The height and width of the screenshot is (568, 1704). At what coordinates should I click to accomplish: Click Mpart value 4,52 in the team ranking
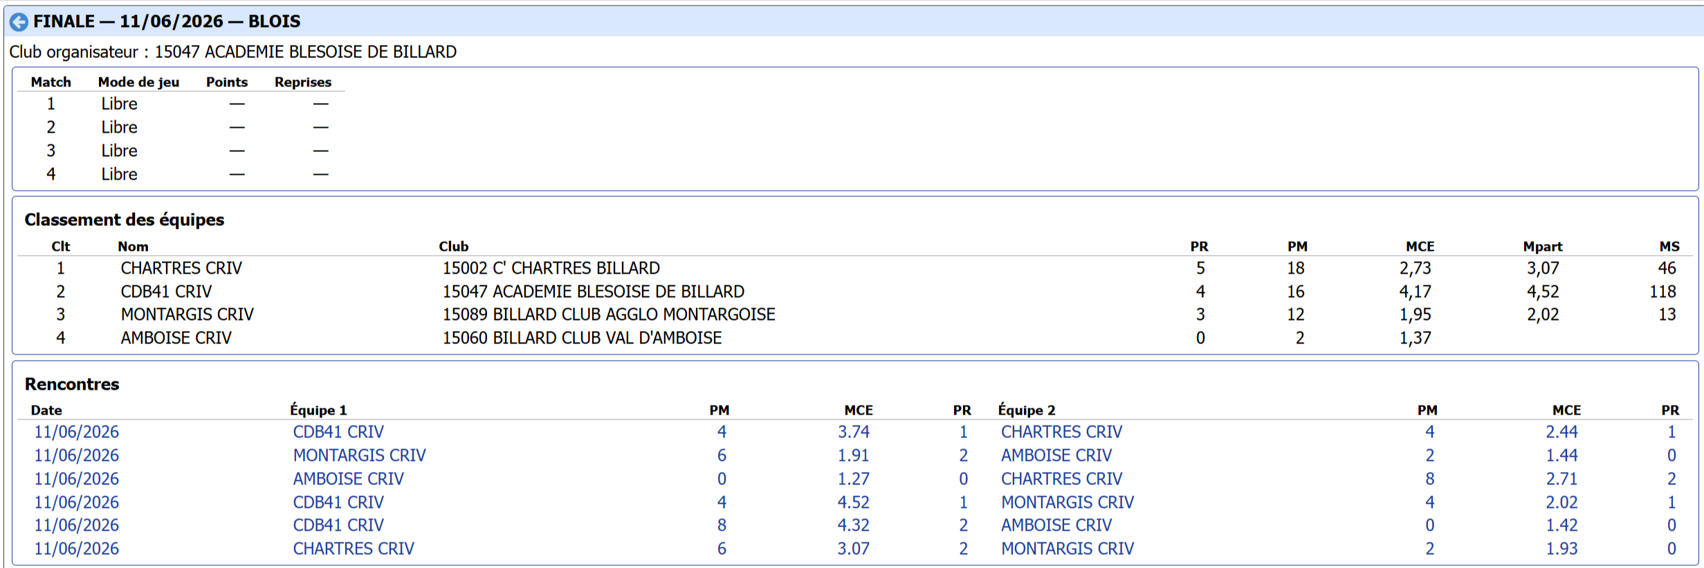(1543, 292)
